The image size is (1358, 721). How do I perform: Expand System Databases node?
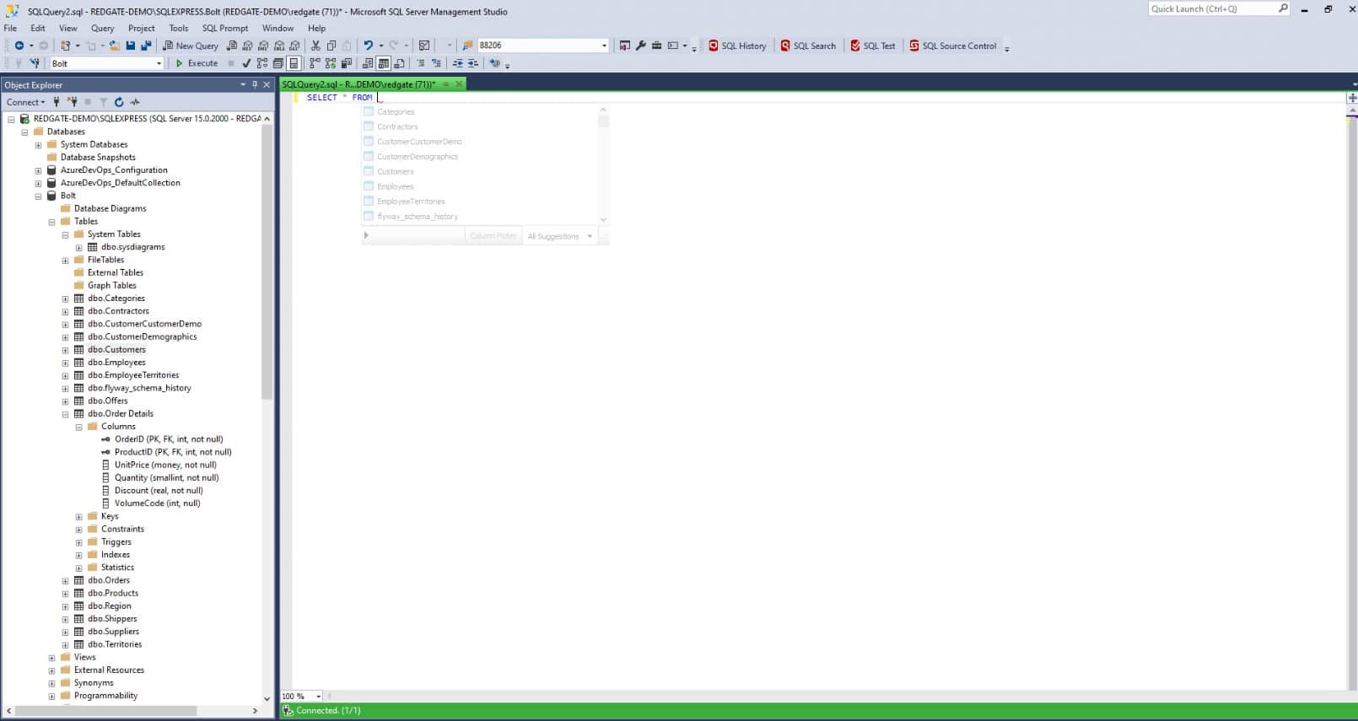[38, 145]
